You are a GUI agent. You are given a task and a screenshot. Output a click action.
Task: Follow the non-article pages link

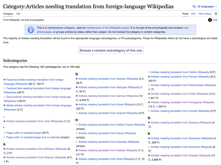(x=113, y=30)
